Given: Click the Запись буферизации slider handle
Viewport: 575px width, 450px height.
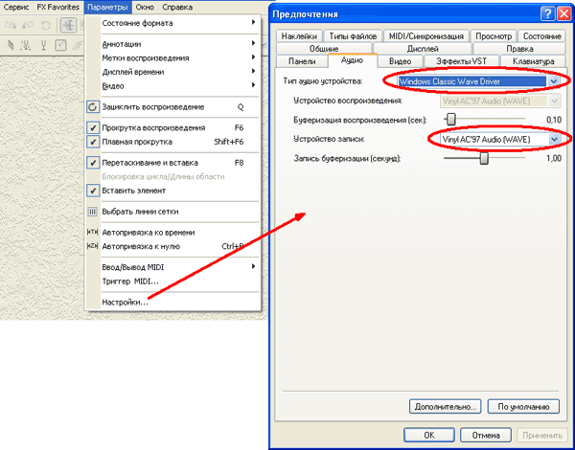Looking at the screenshot, I should [484, 159].
